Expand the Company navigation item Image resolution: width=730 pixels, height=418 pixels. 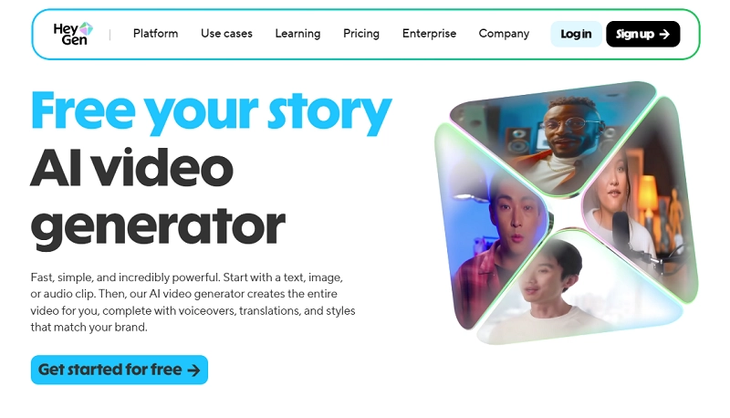505,34
